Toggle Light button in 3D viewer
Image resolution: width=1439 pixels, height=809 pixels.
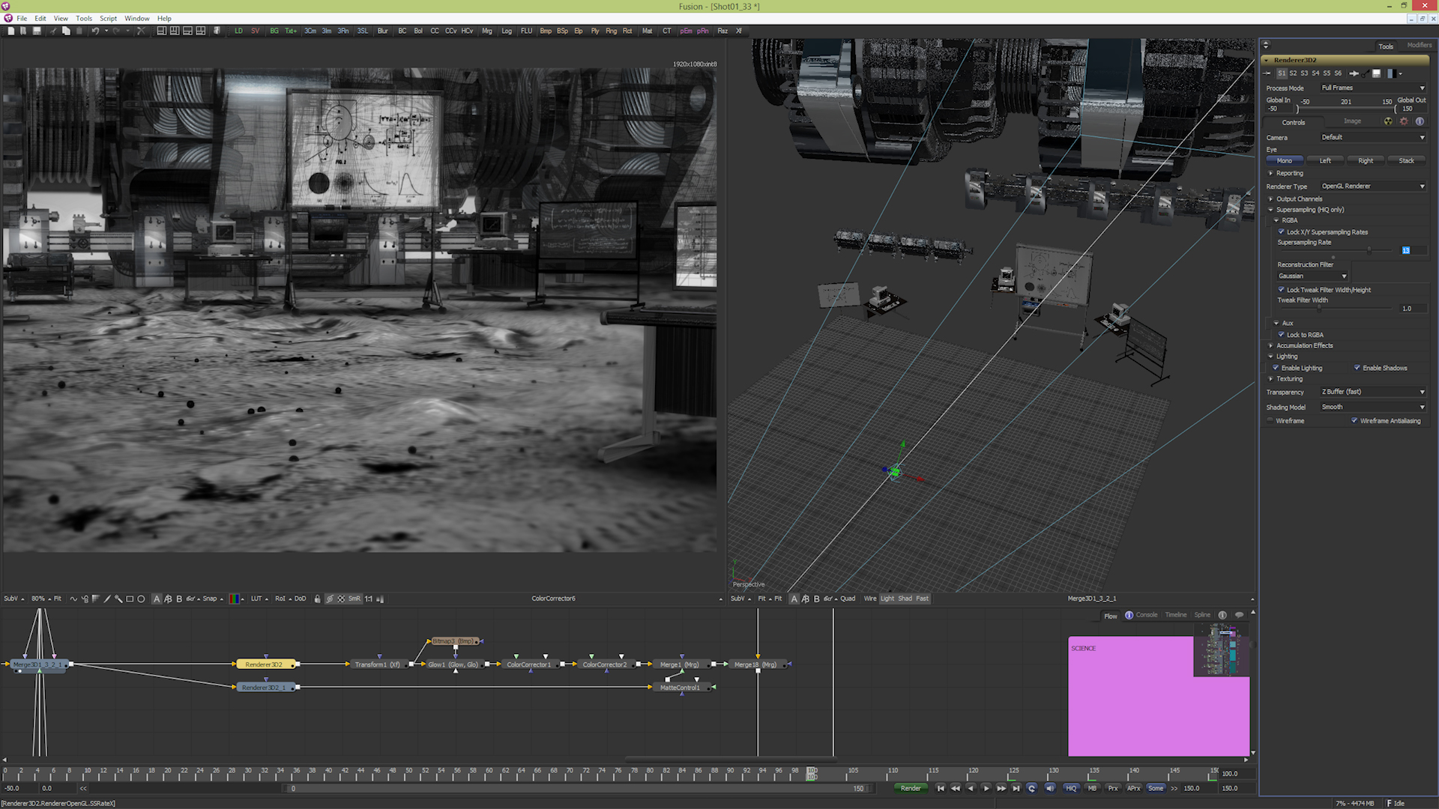click(887, 599)
